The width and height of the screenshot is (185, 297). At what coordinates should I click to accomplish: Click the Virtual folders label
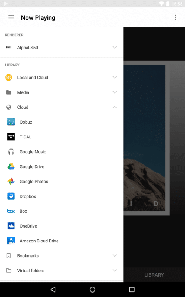pos(31,271)
